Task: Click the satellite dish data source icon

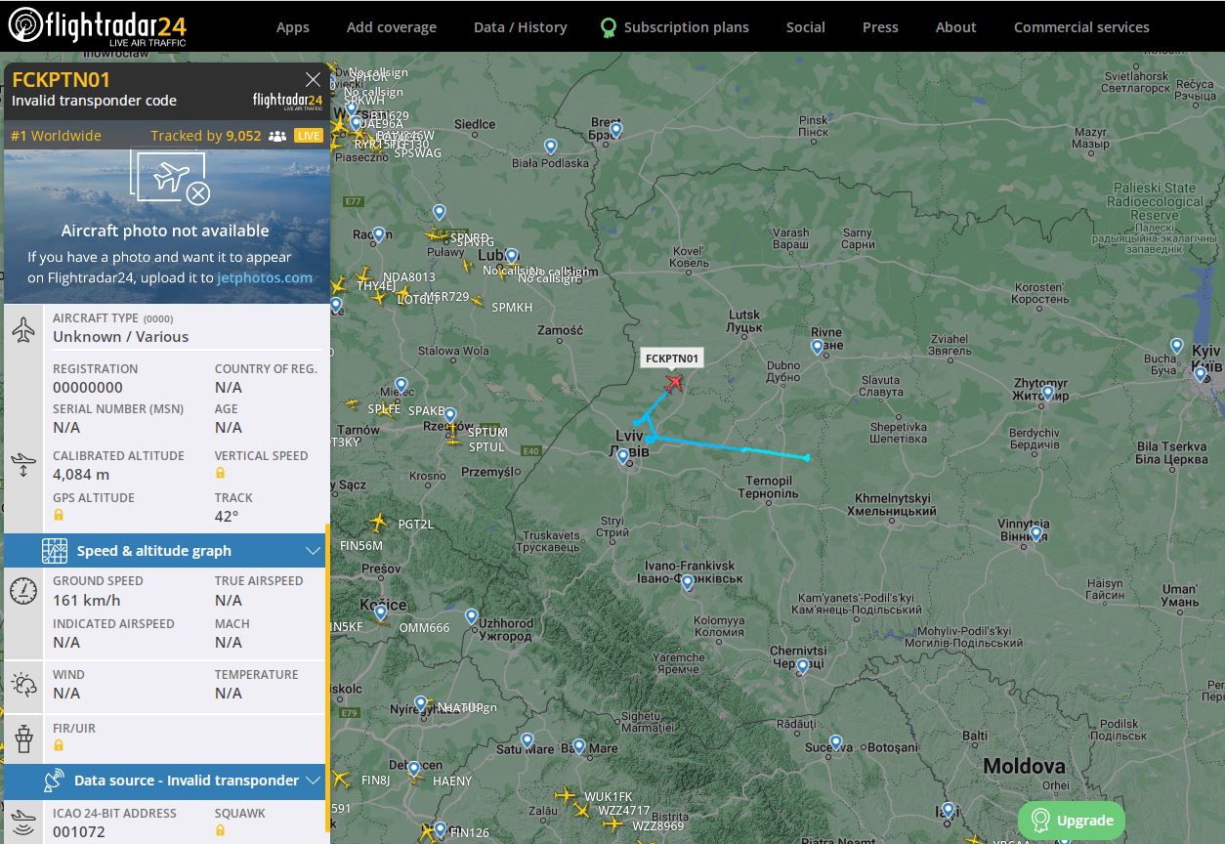Action: coord(55,781)
